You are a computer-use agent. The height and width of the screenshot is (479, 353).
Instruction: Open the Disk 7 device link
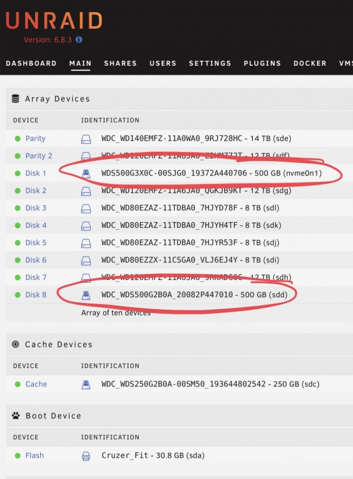36,278
